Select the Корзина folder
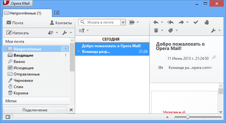 pos(36,93)
